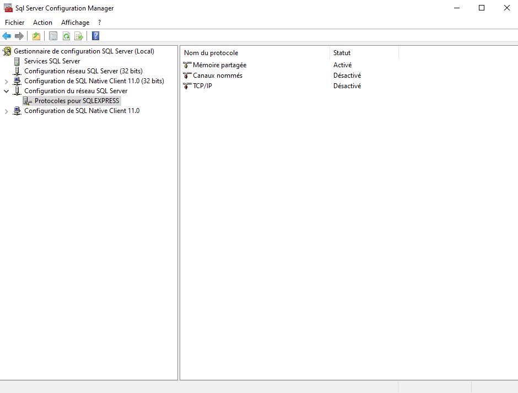The height and width of the screenshot is (393, 518).
Task: Click the Back arrow in the toolbar
Action: (7, 36)
